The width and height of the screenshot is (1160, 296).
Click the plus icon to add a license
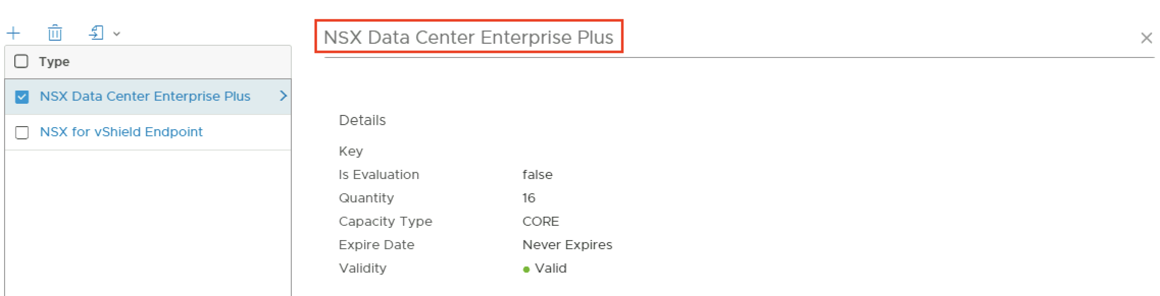coord(13,34)
